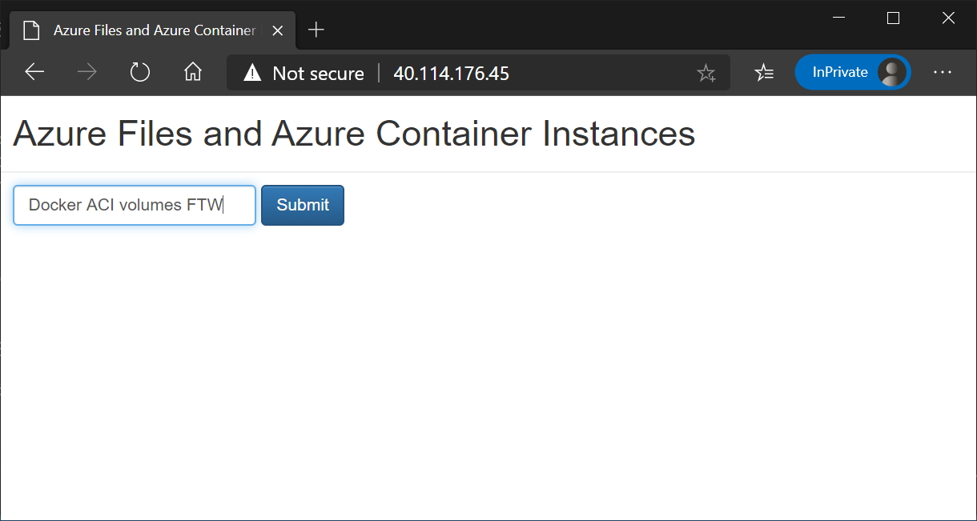Open the home page icon
This screenshot has height=521, width=977.
(x=192, y=73)
